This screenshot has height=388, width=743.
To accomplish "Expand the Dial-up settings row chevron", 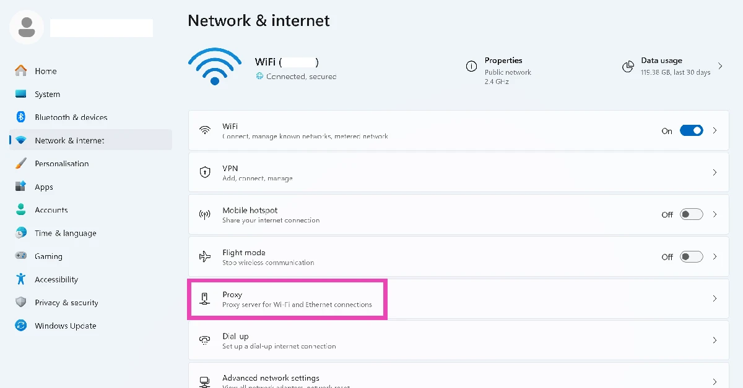I will pos(715,340).
